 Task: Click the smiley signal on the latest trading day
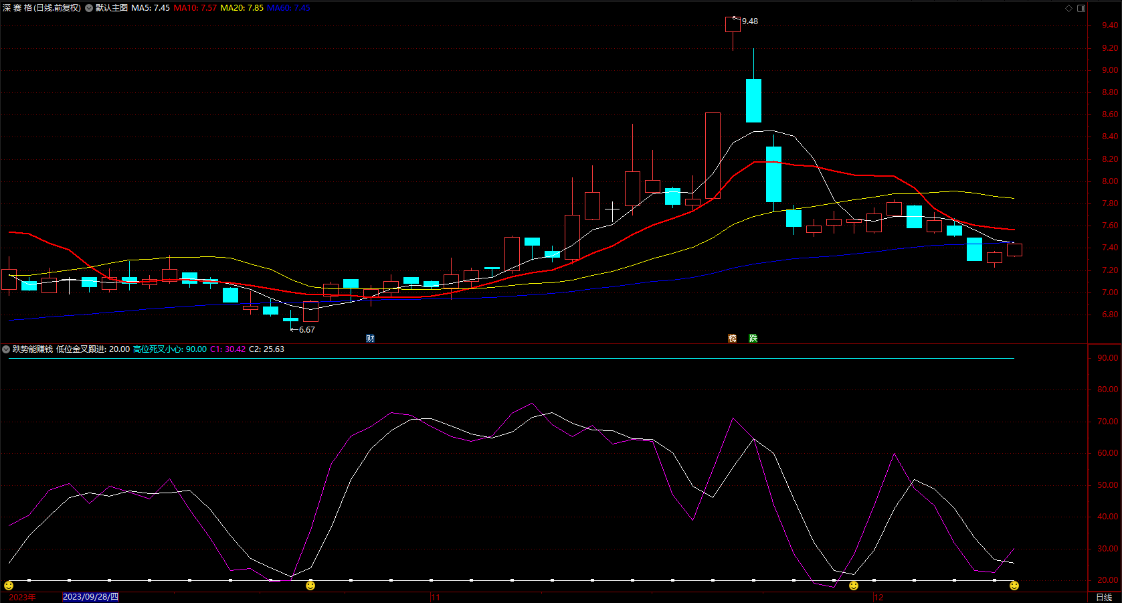point(1014,586)
